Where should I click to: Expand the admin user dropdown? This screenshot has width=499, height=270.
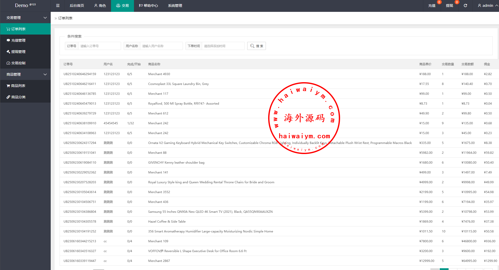[488, 6]
